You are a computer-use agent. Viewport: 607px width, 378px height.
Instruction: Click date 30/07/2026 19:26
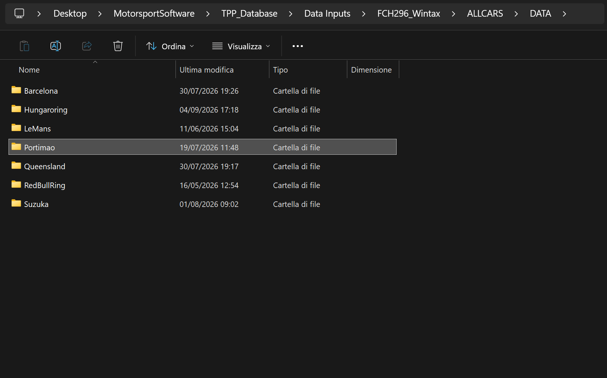[x=209, y=91]
